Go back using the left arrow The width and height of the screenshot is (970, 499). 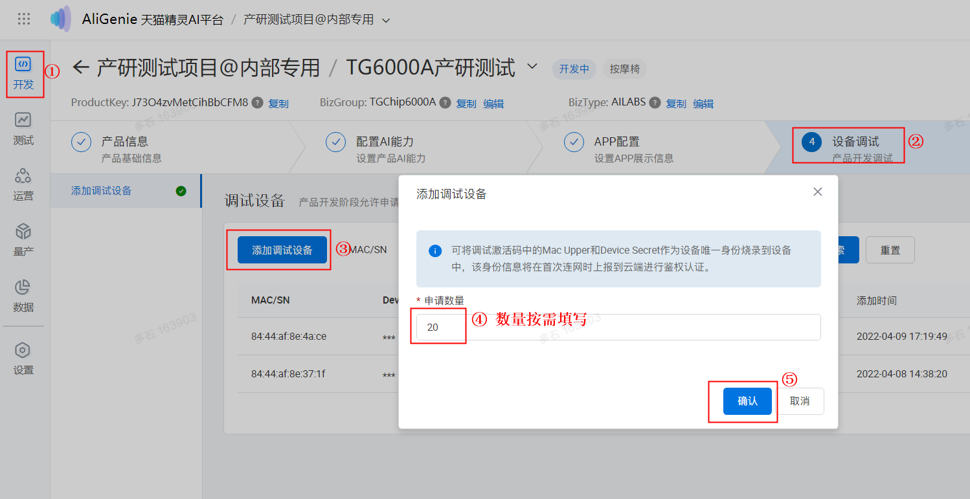(80, 67)
